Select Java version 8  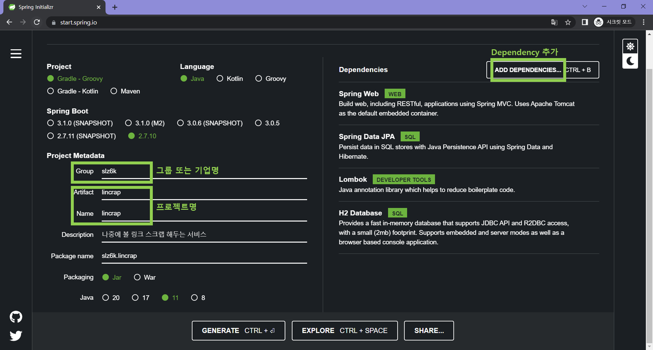[198, 297]
